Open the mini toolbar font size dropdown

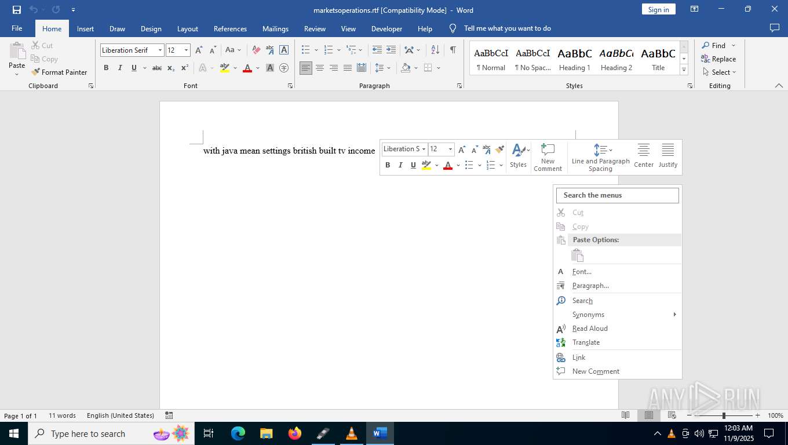[450, 149]
